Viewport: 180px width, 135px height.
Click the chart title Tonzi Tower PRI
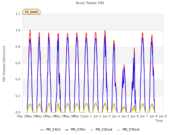pyautogui.click(x=90, y=3)
